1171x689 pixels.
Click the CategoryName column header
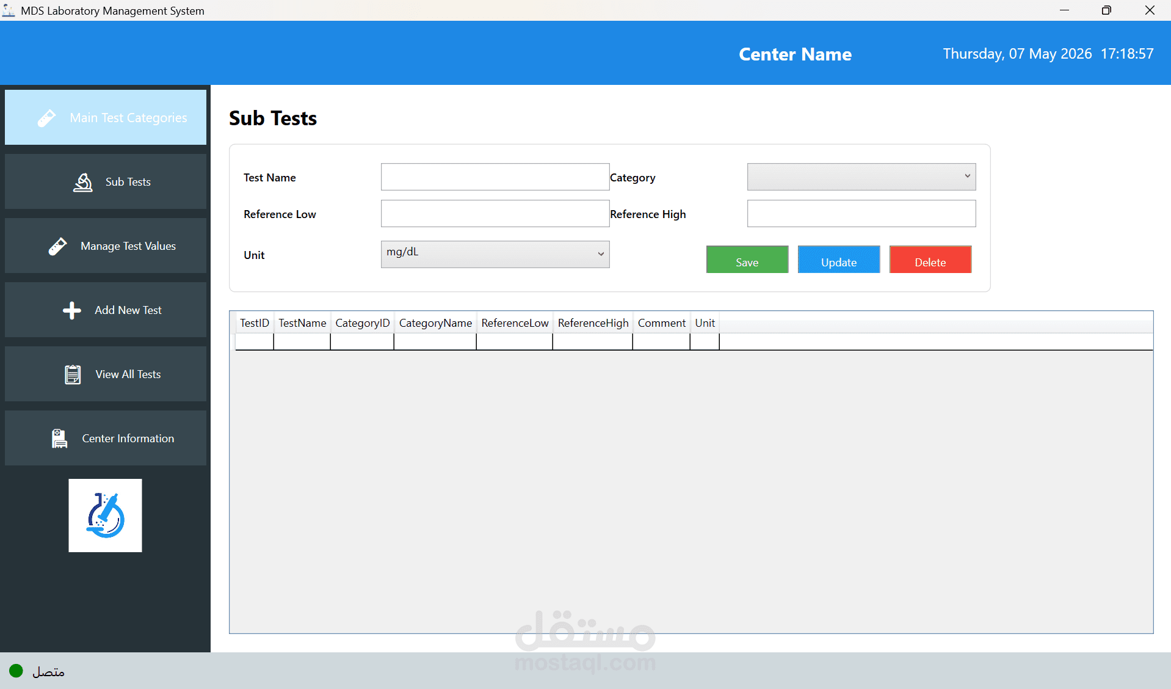click(435, 323)
